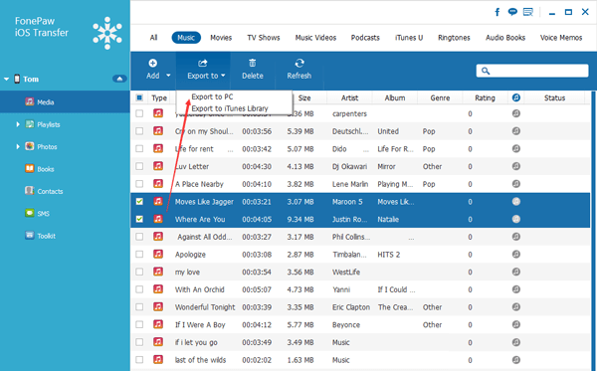
Task: Open the chat feedback bubble icon
Action: pyautogui.click(x=512, y=12)
